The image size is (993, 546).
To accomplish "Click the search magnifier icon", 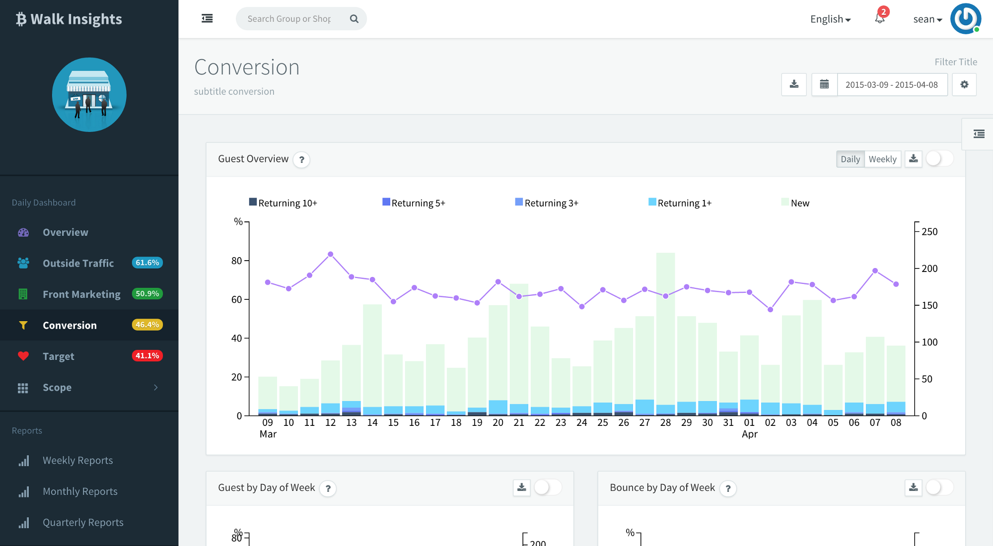I will click(x=354, y=19).
